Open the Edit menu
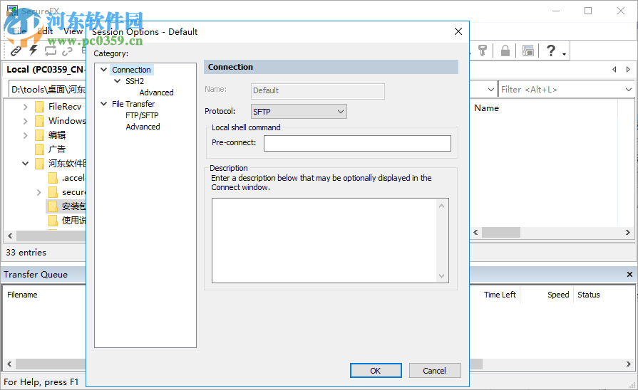 (x=45, y=31)
